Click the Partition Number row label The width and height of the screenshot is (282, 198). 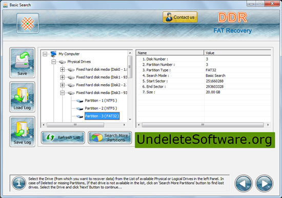158,65
